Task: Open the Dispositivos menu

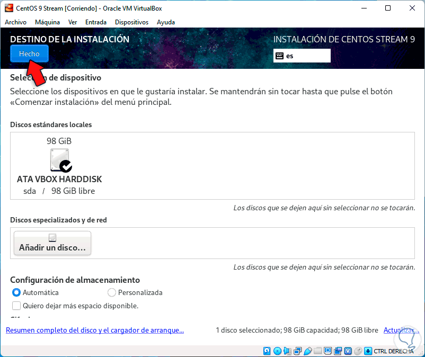Action: coord(132,22)
